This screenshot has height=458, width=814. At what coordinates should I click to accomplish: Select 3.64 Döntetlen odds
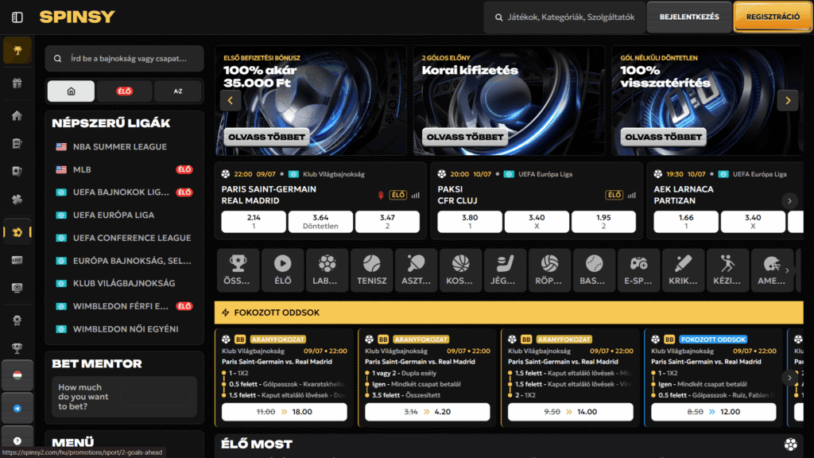[320, 222]
